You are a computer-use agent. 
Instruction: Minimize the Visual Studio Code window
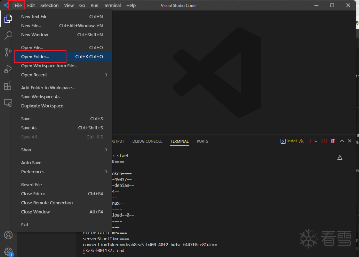(x=317, y=5)
